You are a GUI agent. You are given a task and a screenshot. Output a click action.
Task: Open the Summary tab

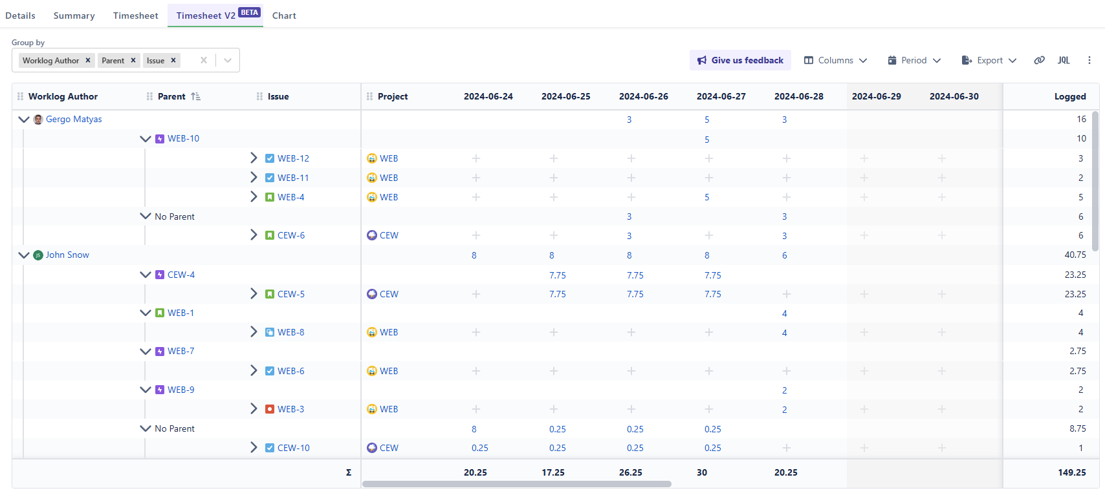point(74,16)
